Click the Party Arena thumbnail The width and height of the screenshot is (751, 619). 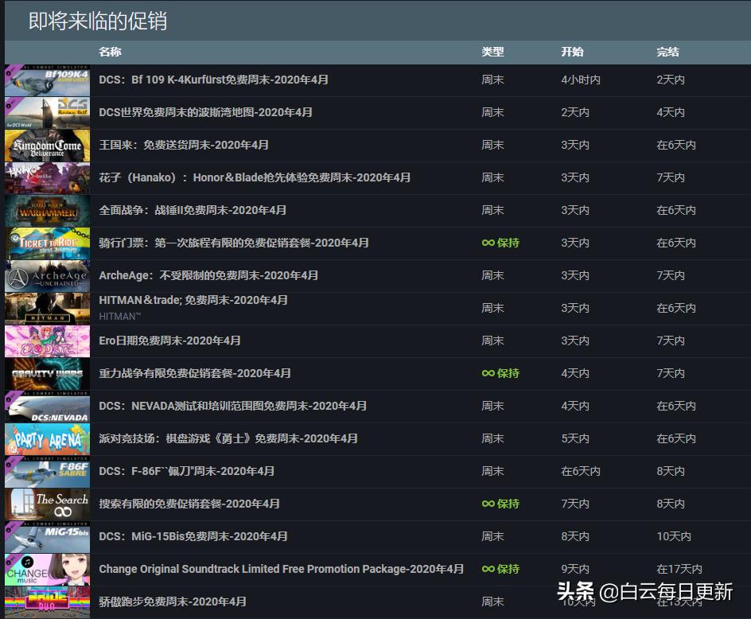(x=46, y=438)
